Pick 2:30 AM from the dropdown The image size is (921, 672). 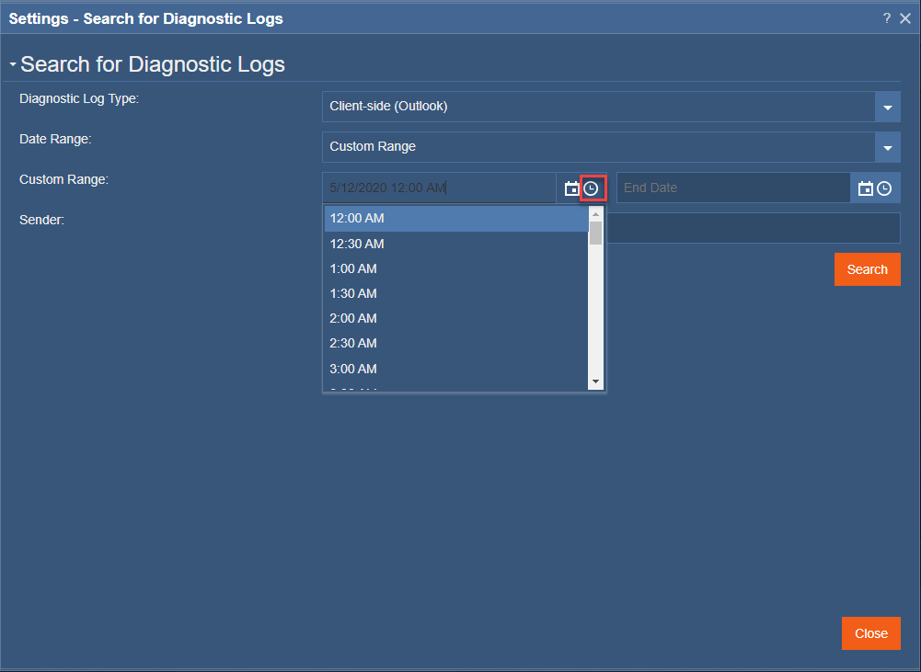pos(414,343)
